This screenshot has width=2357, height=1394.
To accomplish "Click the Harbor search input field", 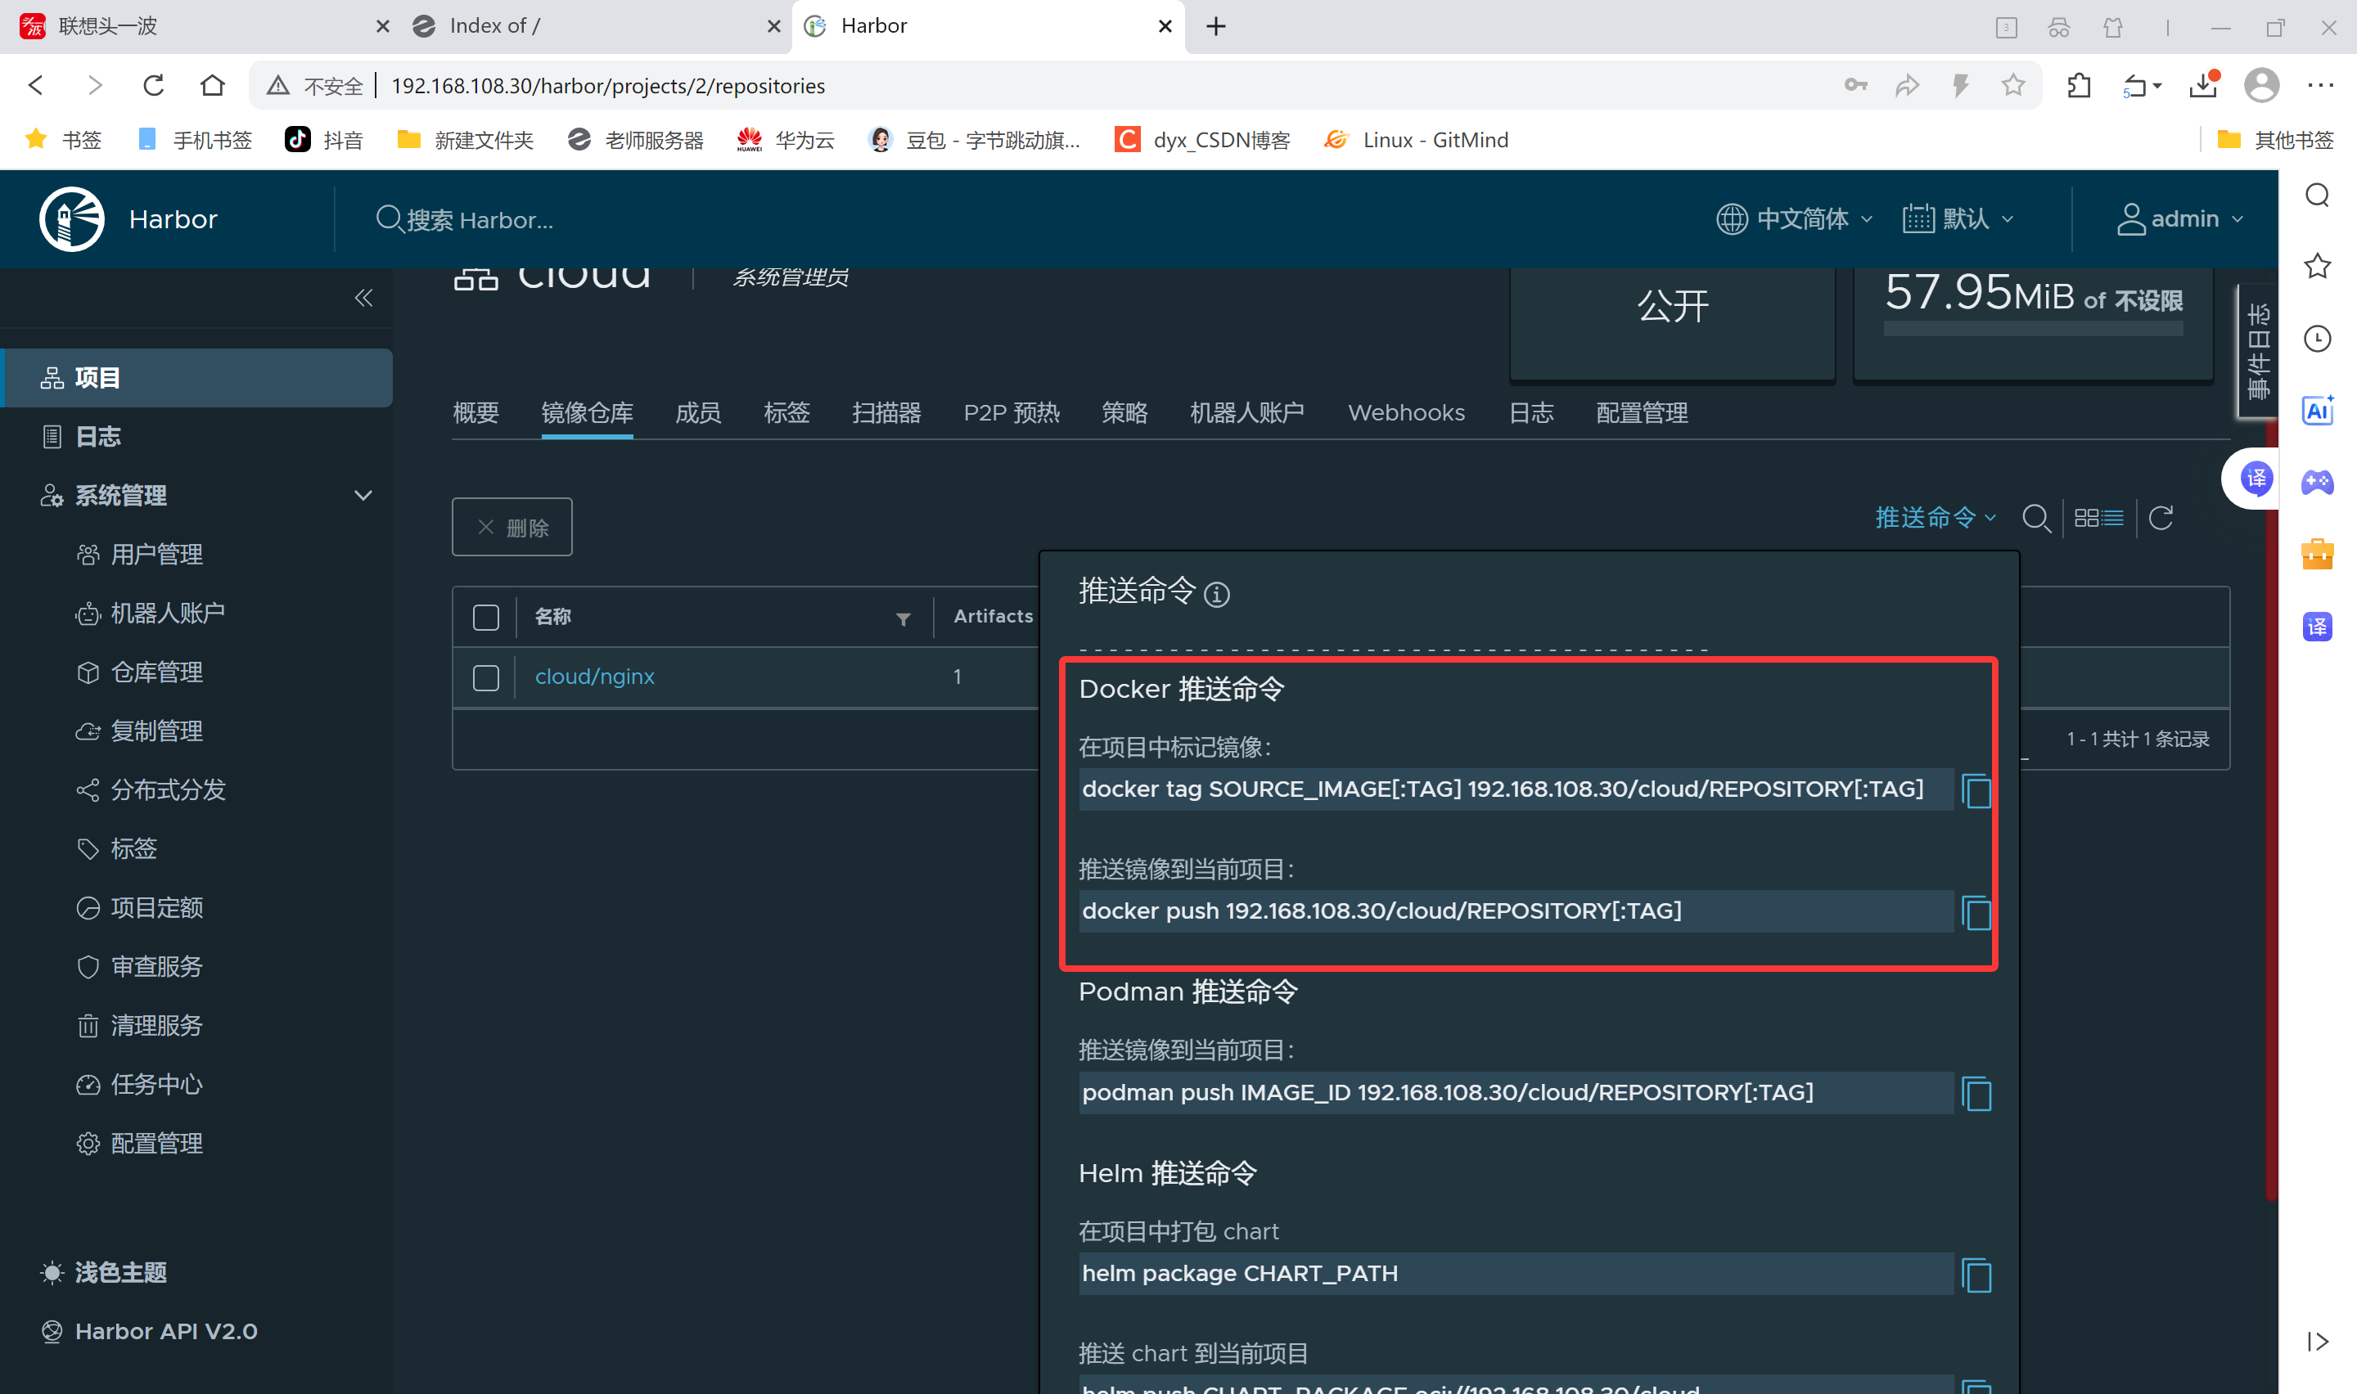I will pos(479,220).
